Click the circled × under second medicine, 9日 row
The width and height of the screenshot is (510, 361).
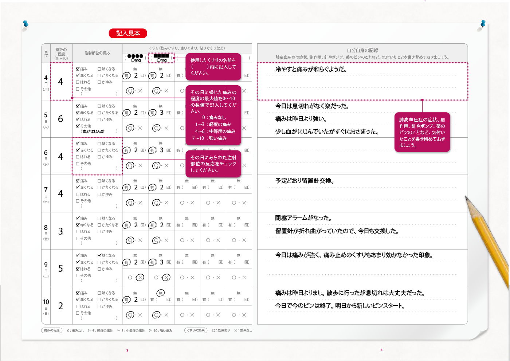point(166,278)
